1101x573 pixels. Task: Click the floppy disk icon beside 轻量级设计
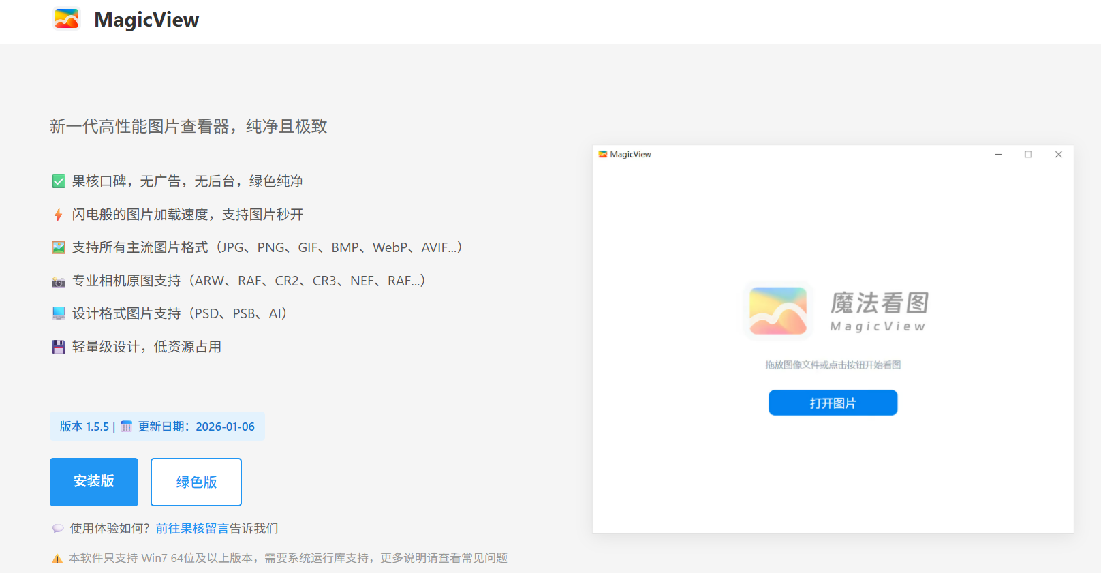point(59,347)
